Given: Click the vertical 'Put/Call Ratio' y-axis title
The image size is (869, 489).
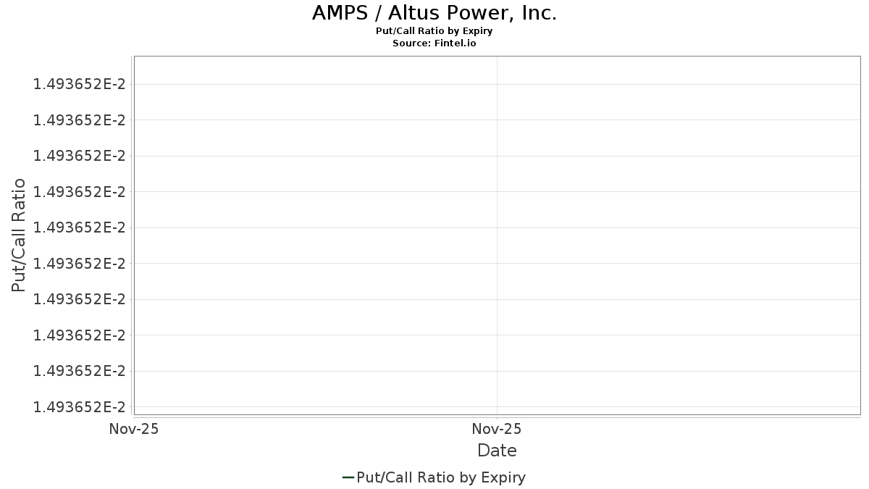Looking at the screenshot, I should (19, 235).
